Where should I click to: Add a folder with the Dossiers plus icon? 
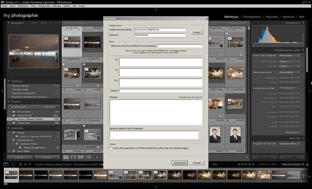point(58,102)
